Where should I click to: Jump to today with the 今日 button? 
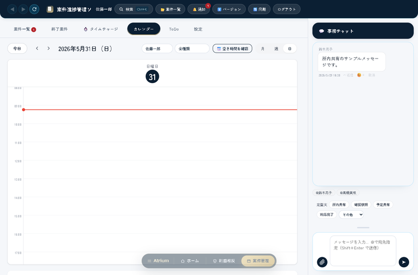coord(17,49)
